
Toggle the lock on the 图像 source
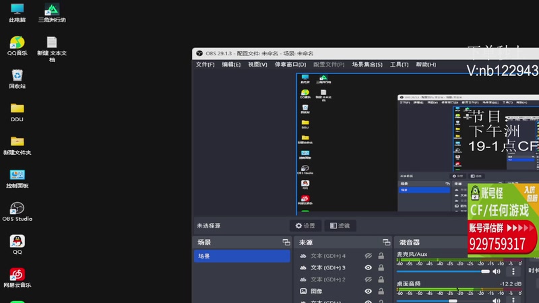(x=381, y=291)
